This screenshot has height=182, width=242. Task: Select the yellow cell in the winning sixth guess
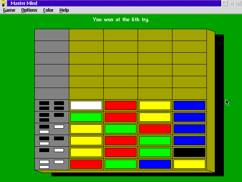(x=155, y=105)
